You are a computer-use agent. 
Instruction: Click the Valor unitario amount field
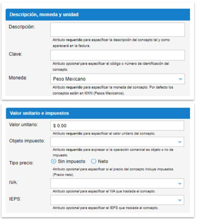tap(117, 126)
